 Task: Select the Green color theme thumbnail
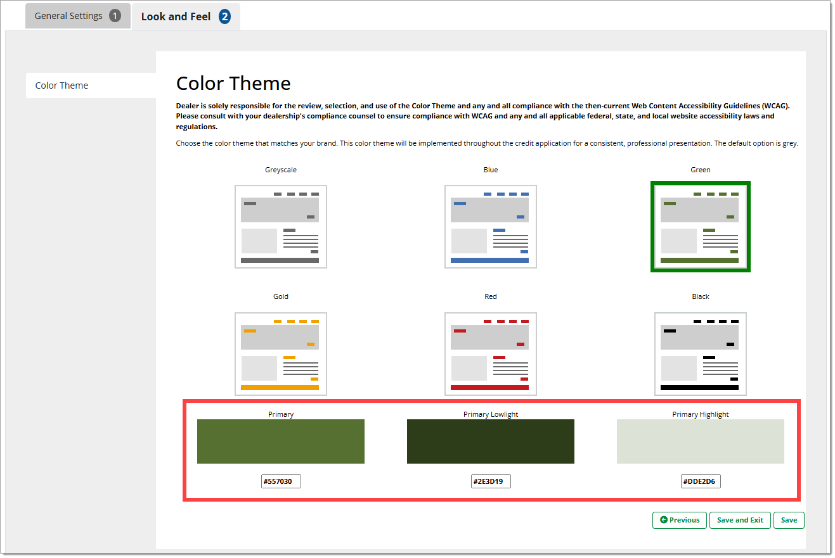click(700, 227)
